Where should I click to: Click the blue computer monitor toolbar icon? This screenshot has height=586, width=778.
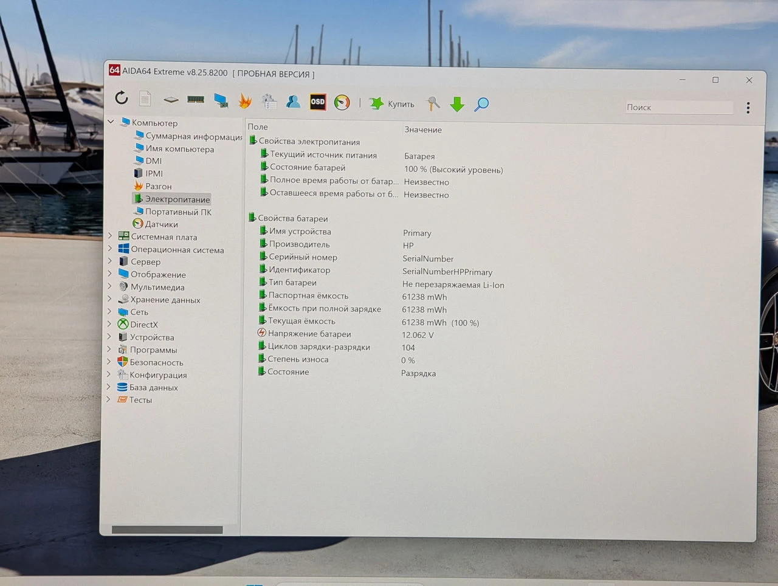(221, 100)
